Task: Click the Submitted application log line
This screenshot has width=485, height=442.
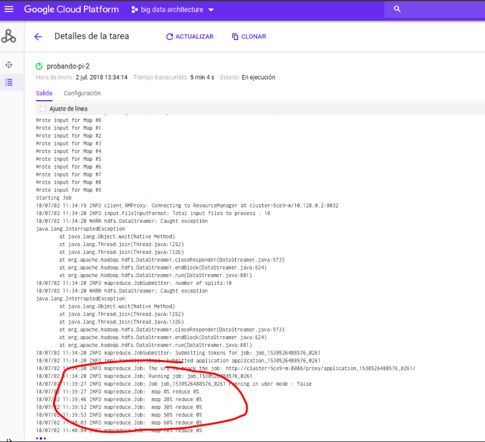Action: coord(178,361)
